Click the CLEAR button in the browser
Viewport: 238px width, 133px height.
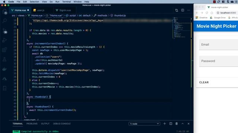[x=204, y=82]
